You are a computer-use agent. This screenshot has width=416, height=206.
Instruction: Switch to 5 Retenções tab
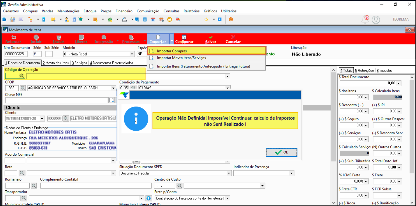(x=364, y=71)
